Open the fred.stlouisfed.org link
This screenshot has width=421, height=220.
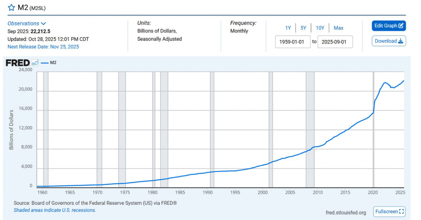click(345, 212)
